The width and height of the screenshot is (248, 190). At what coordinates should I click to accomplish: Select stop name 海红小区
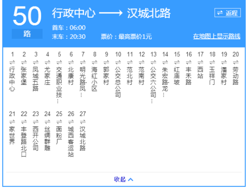click(x=94, y=79)
